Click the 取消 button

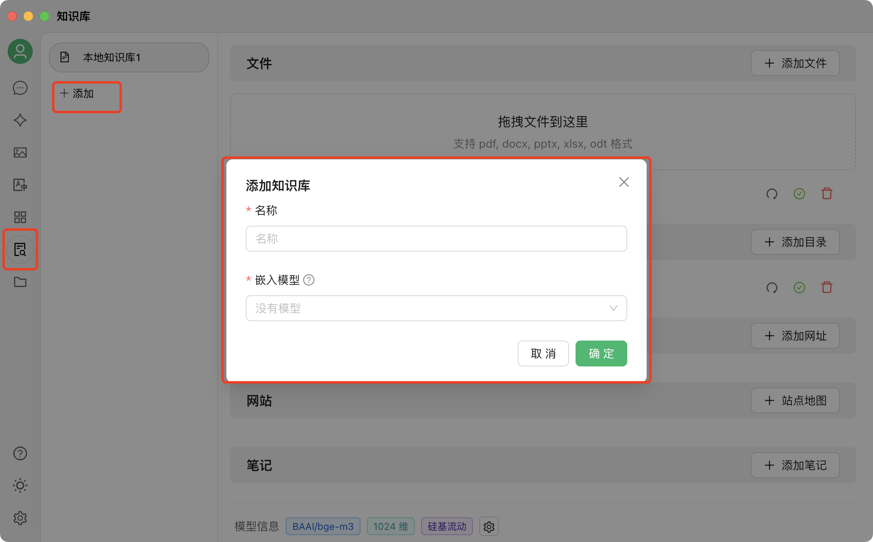pyautogui.click(x=543, y=354)
